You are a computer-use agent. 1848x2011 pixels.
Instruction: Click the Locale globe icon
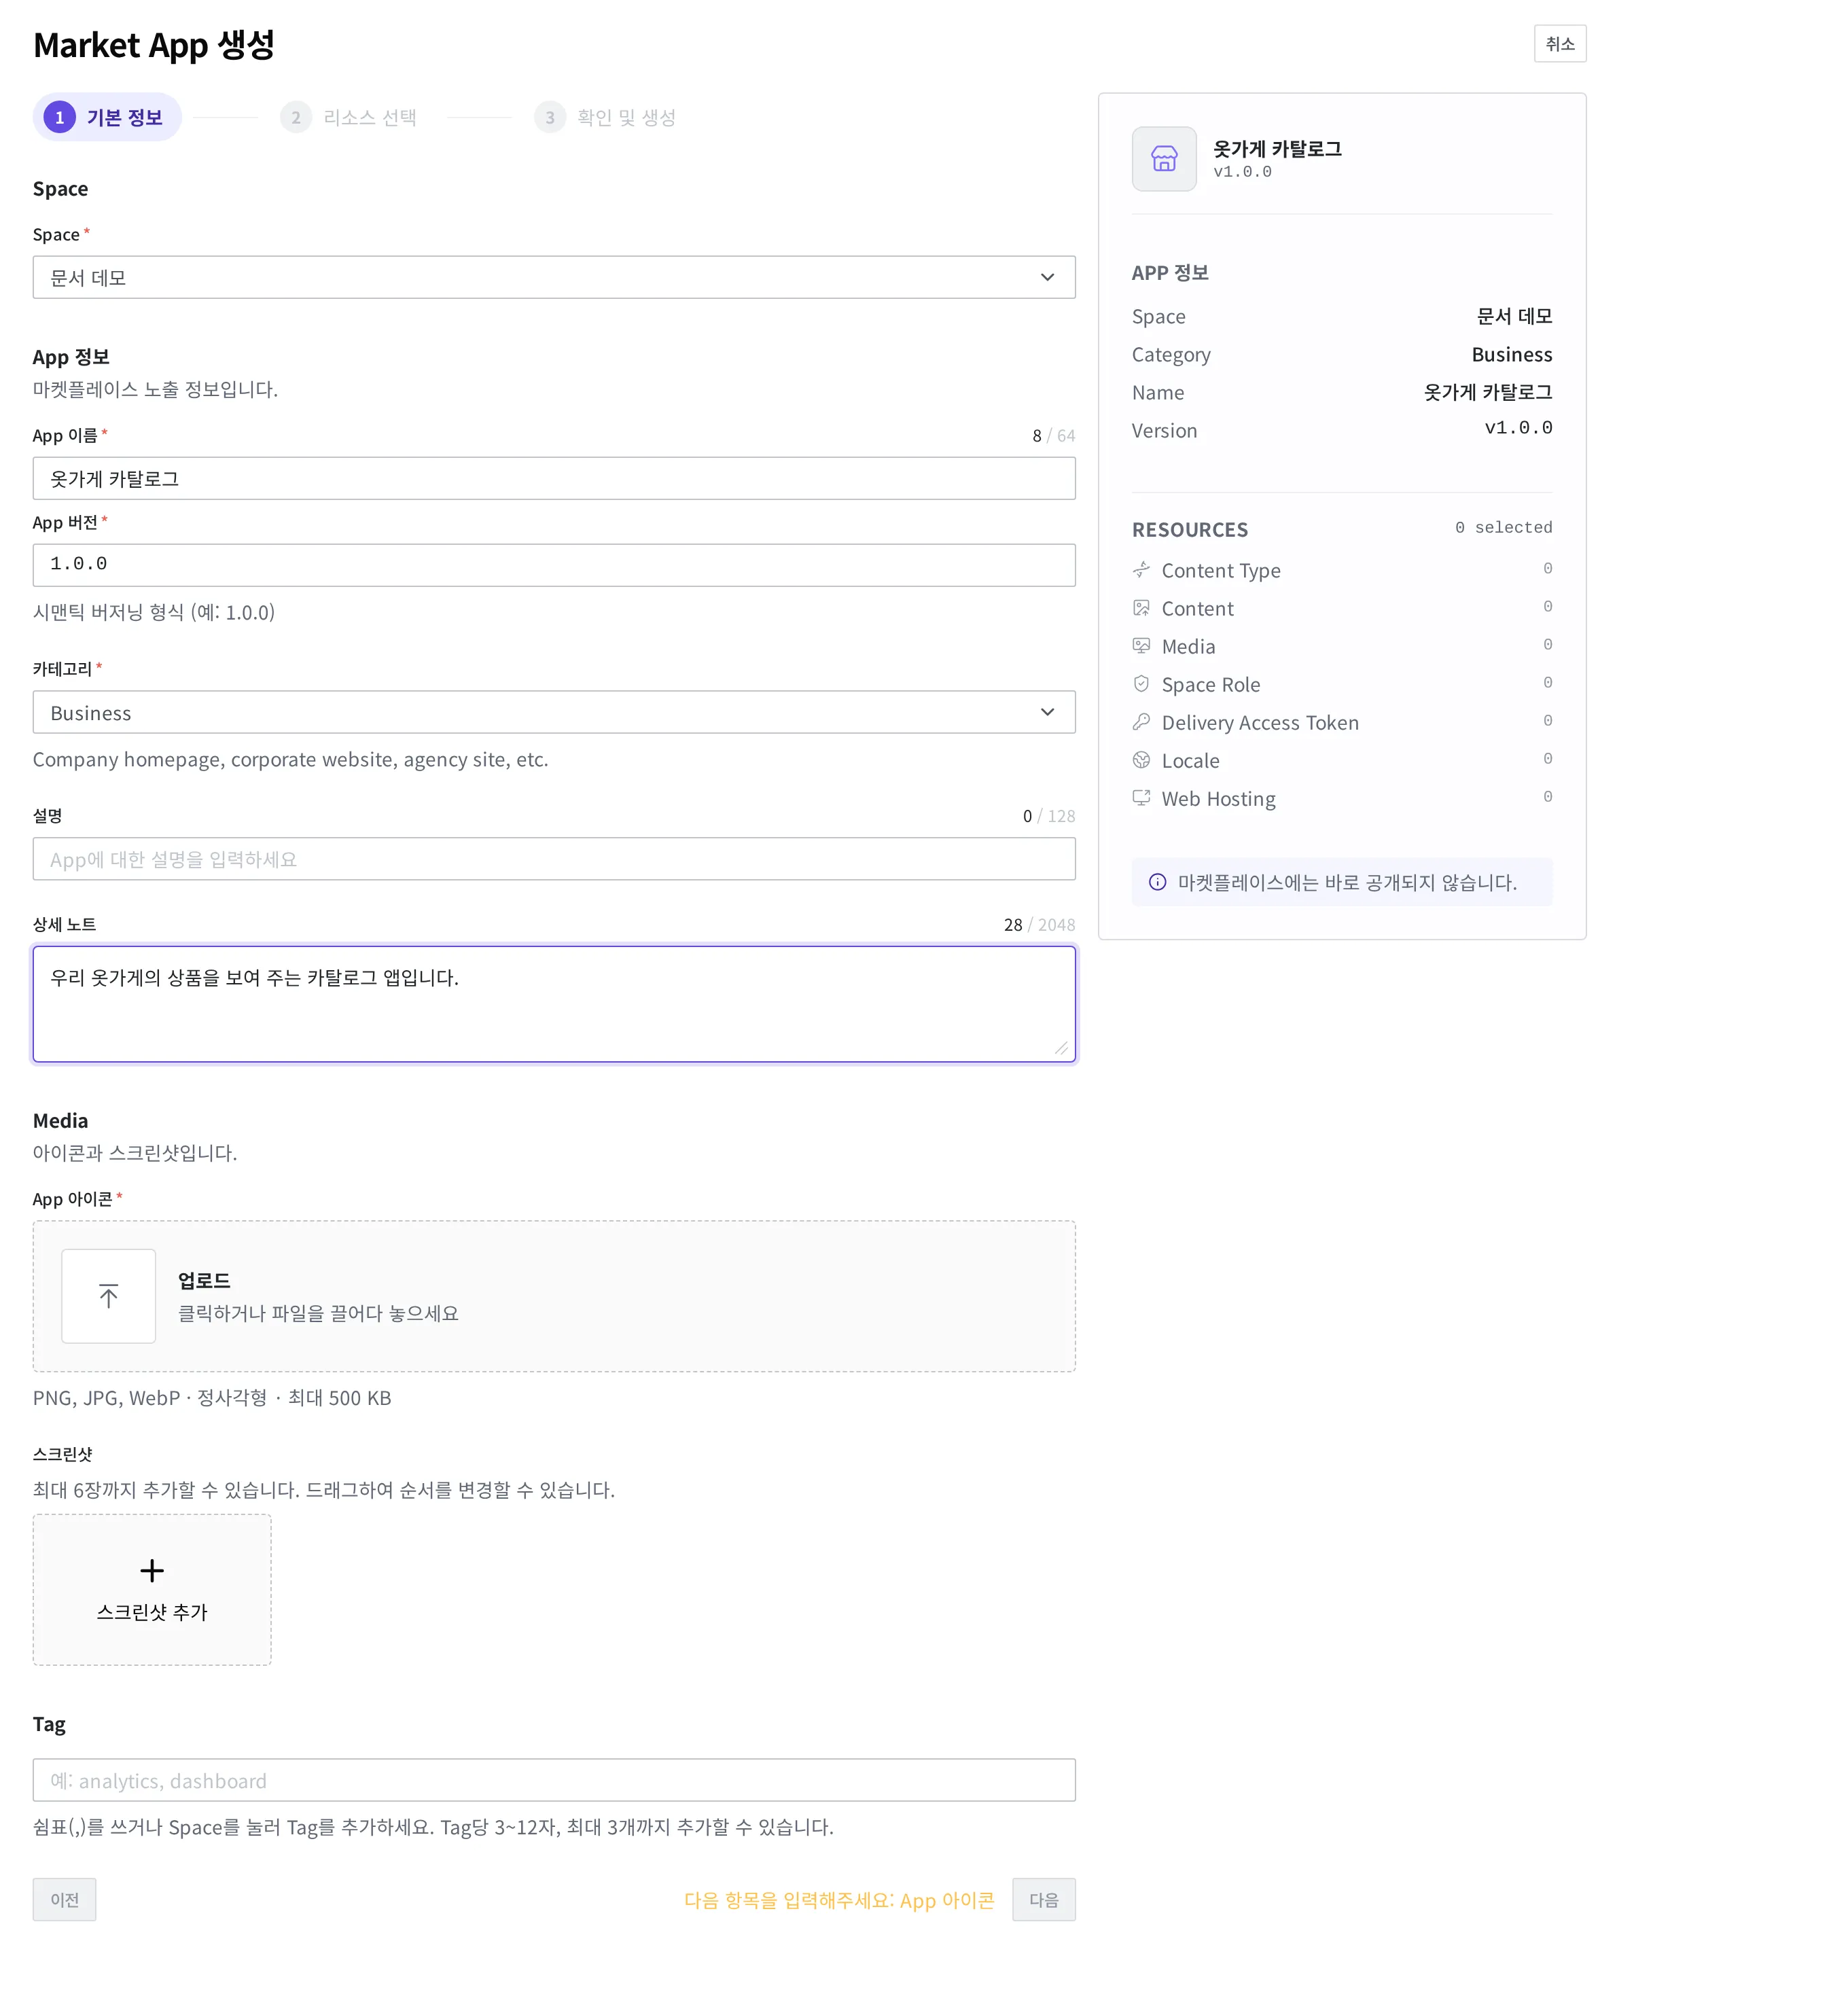tap(1141, 760)
